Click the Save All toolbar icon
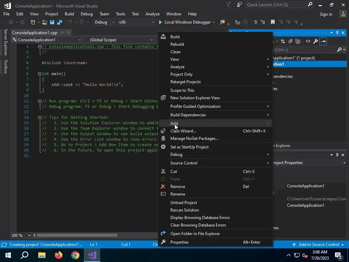 click(60, 22)
